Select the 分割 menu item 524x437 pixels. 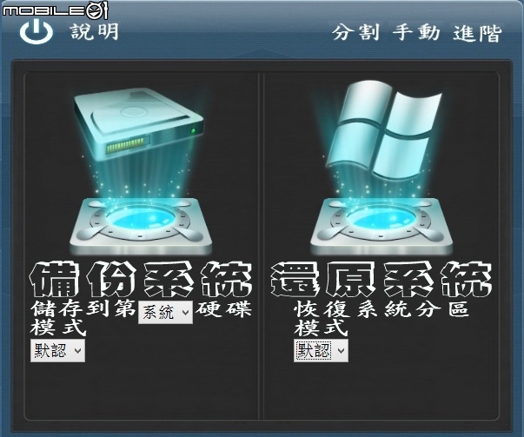pos(356,33)
